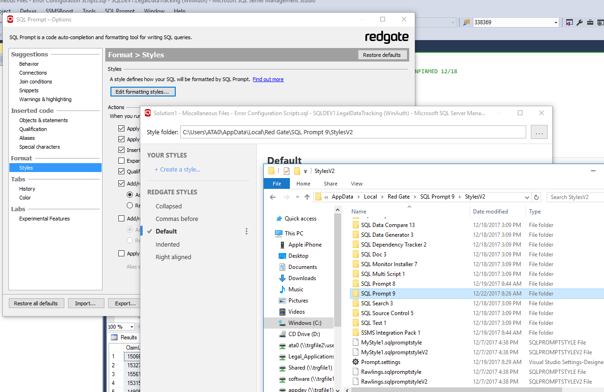The width and height of the screenshot is (604, 392).
Task: Click the Explorer Forward arrow
Action: pos(287,197)
